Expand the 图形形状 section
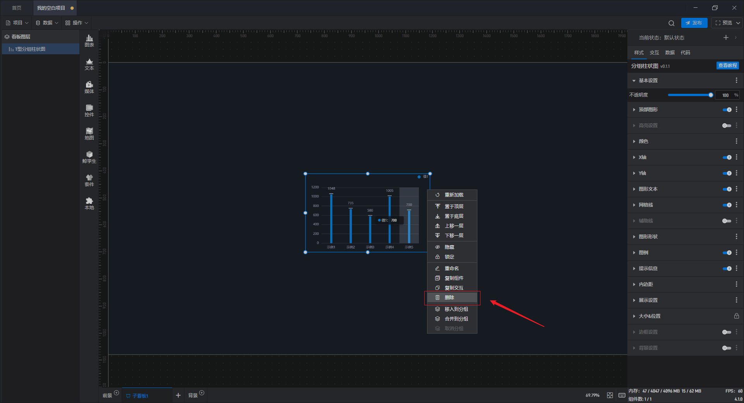 click(x=634, y=237)
